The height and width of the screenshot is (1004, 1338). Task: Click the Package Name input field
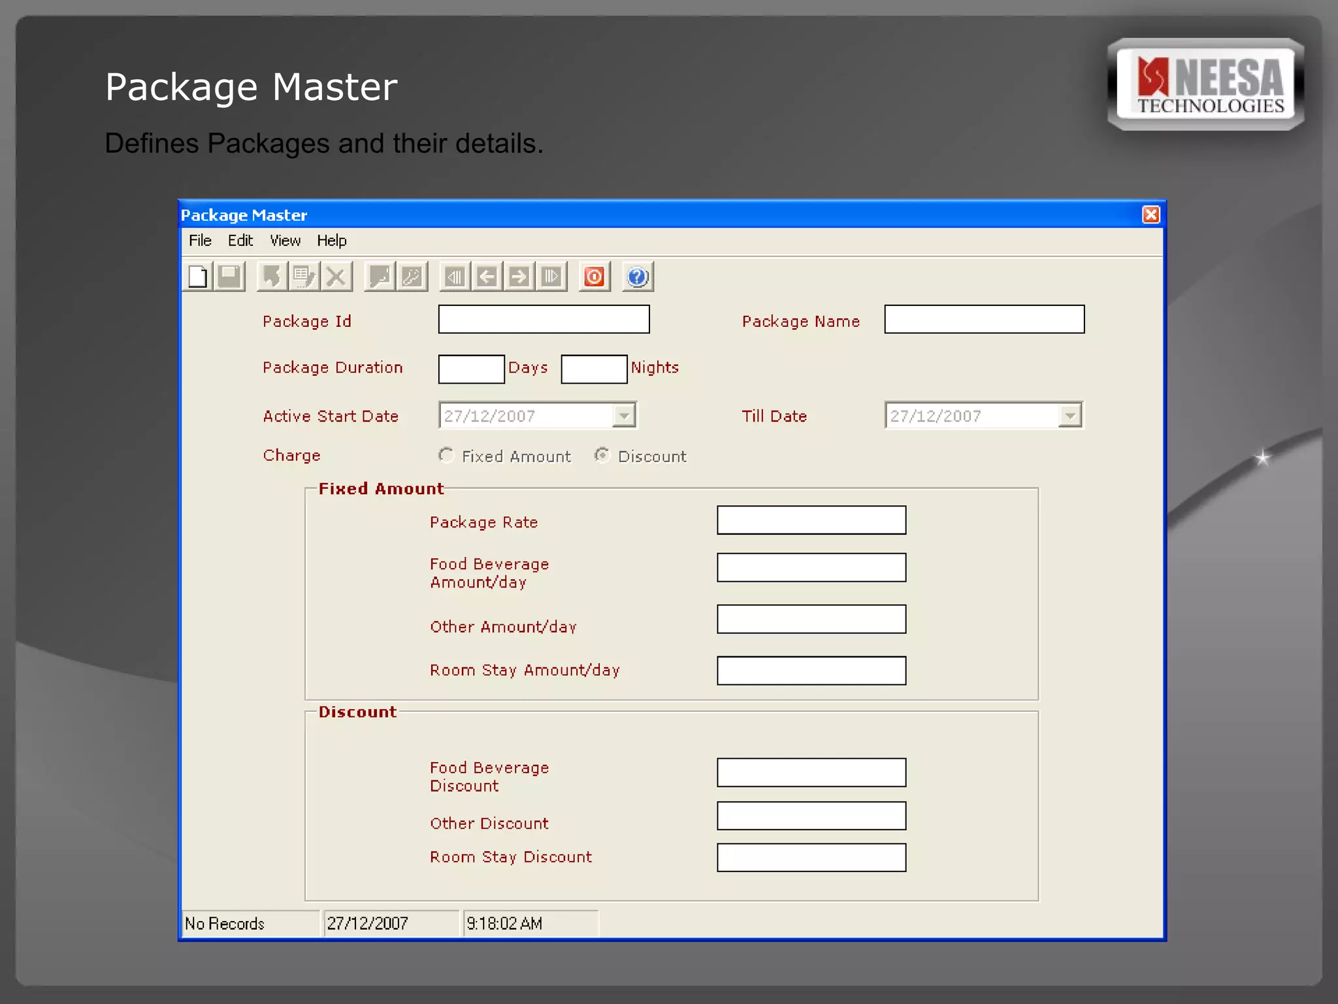985,319
